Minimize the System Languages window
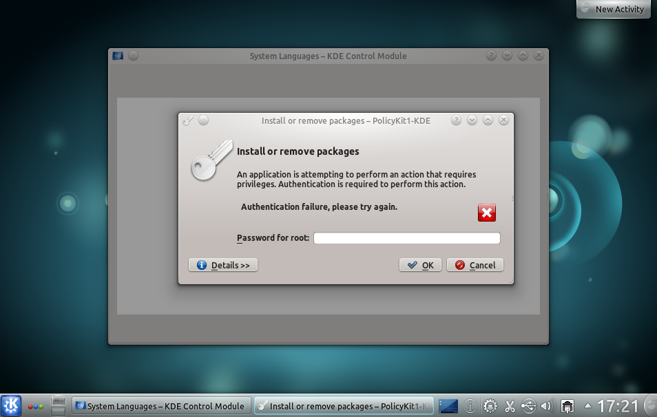 pos(507,56)
